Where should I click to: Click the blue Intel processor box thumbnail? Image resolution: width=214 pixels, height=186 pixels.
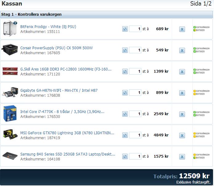coord(10,113)
